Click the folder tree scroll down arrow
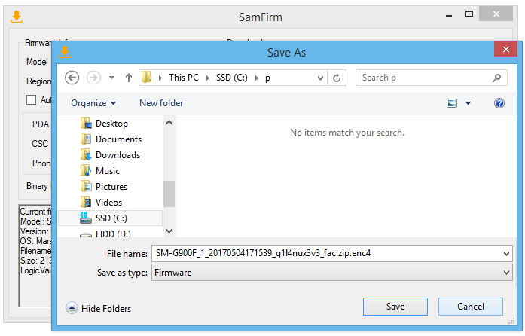Image resolution: width=525 pixels, height=336 pixels. 169,231
